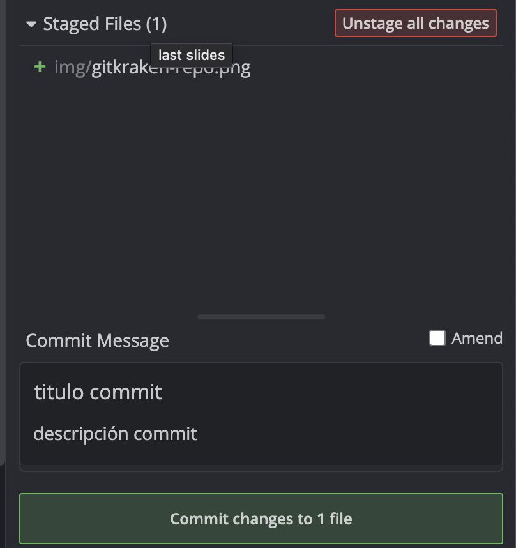Collapse the Staged Files section arrow
The height and width of the screenshot is (548, 516).
[31, 25]
